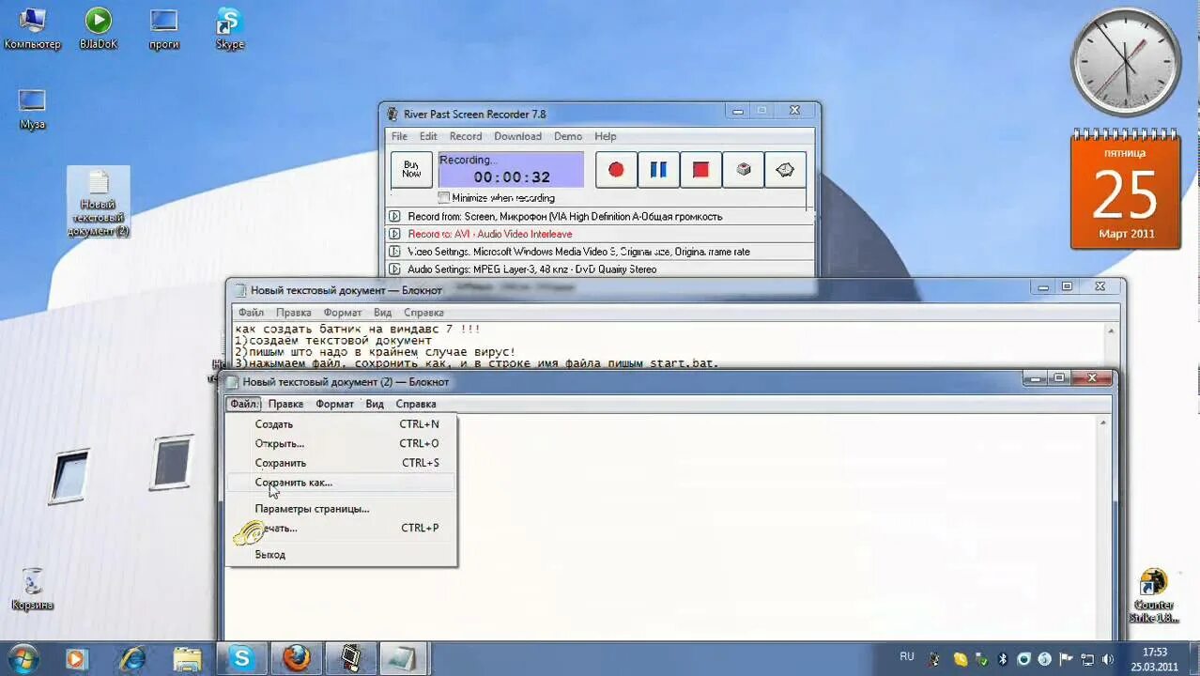Open Help menu in River Past
Image resolution: width=1200 pixels, height=676 pixels.
(x=606, y=136)
